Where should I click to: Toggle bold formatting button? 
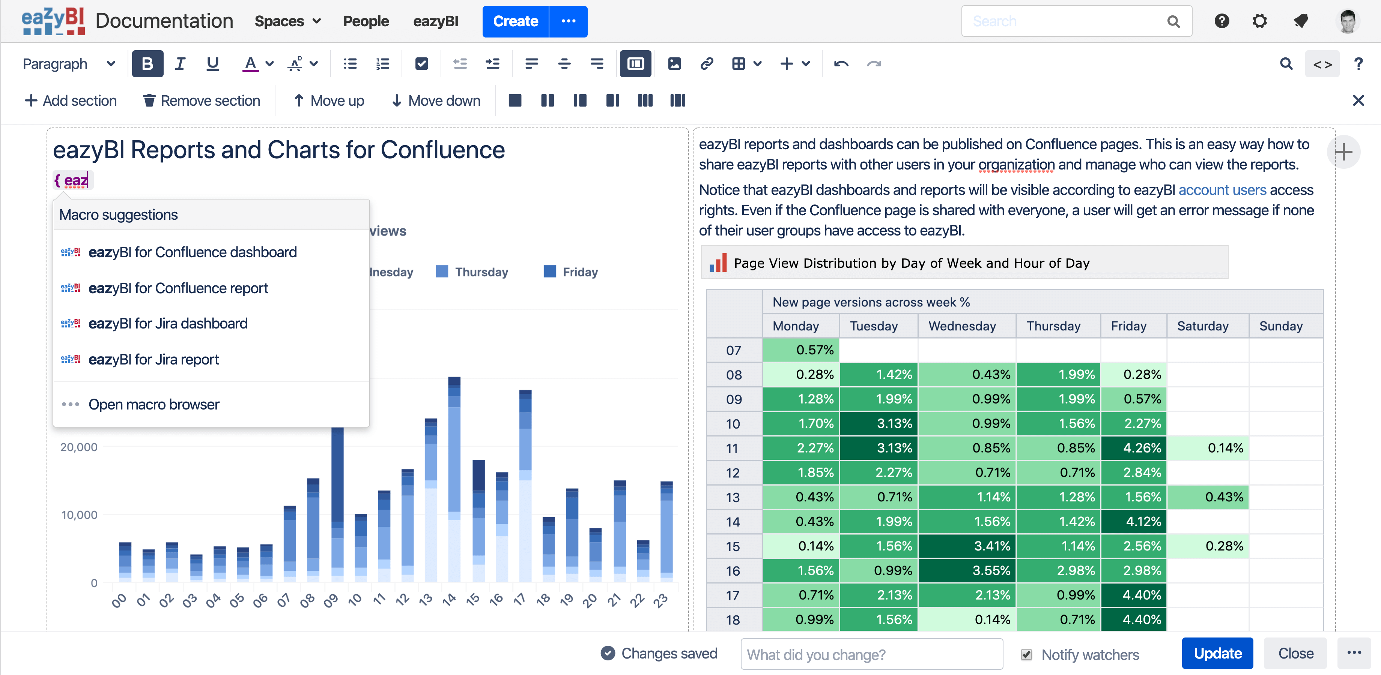(x=147, y=64)
